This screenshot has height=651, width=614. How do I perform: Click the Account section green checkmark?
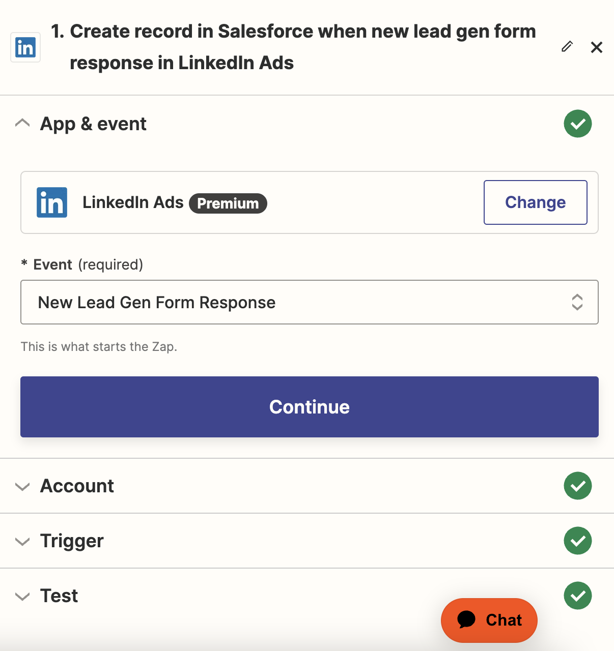coord(578,486)
